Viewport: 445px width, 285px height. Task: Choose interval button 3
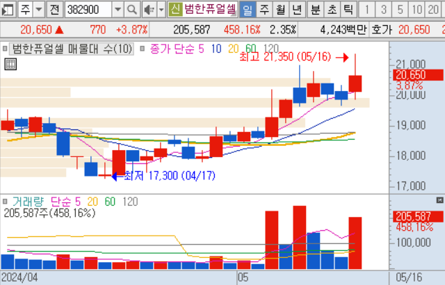(x=383, y=10)
